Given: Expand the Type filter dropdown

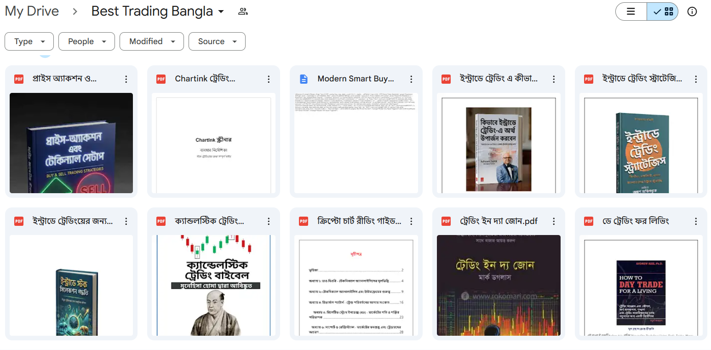Looking at the screenshot, I should [x=29, y=41].
